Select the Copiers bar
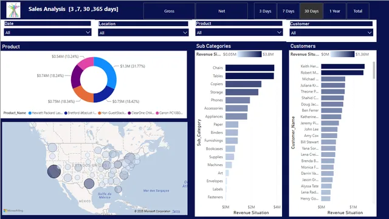Viewport: 389px width, 219px height. point(243,84)
